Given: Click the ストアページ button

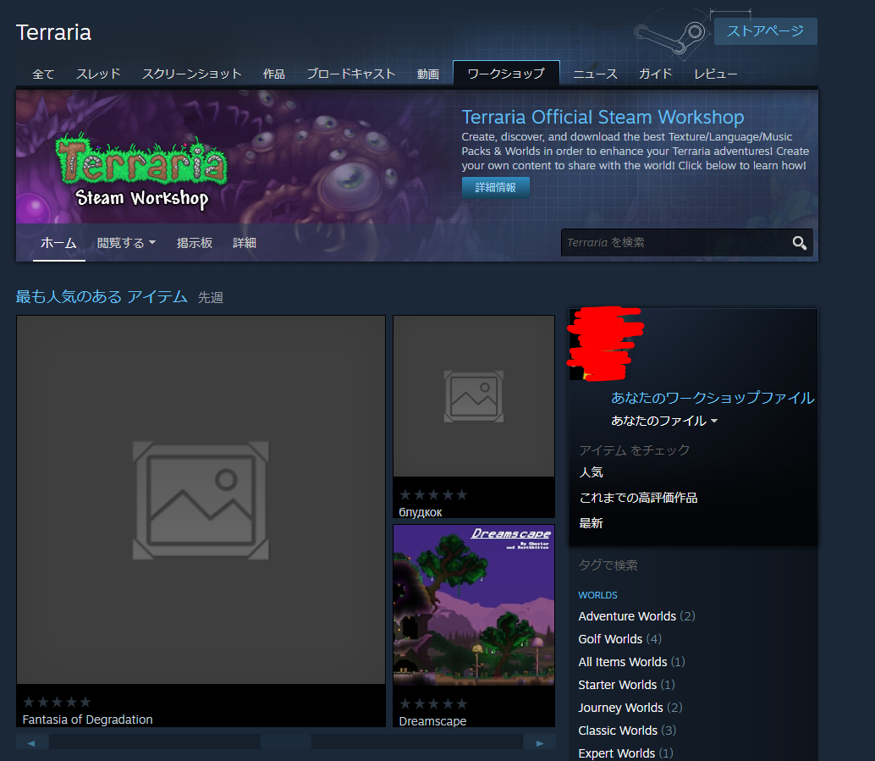Looking at the screenshot, I should 766,31.
